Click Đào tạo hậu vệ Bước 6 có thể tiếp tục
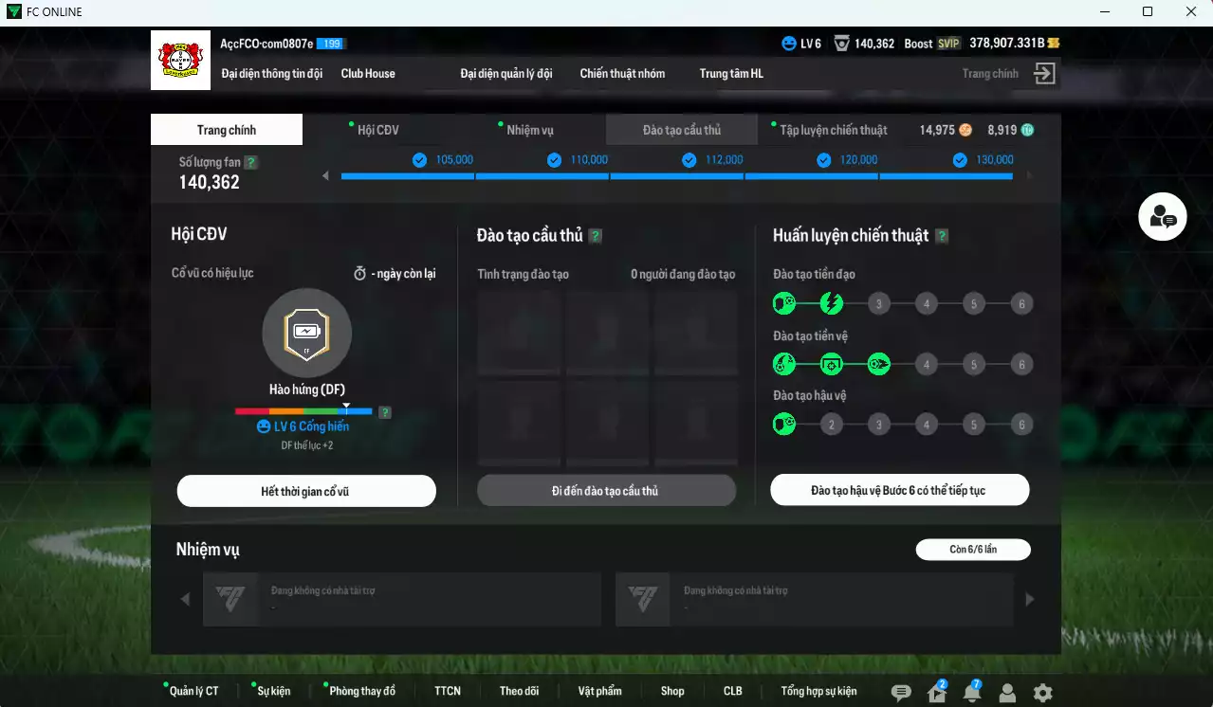 (899, 491)
